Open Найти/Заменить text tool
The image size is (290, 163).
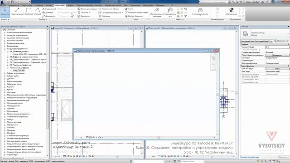pos(134,16)
